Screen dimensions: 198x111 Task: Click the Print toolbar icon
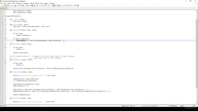point(15,6)
